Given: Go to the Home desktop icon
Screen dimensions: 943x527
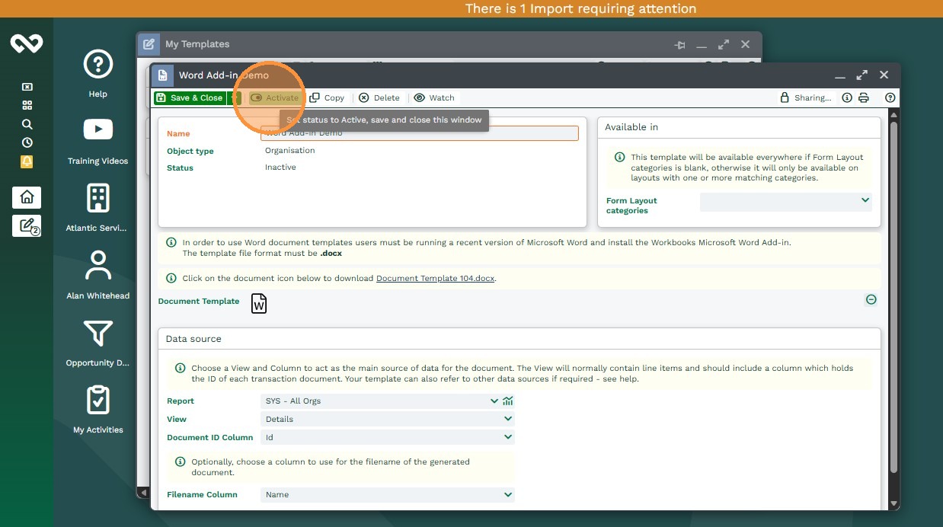Looking at the screenshot, I should click(27, 197).
